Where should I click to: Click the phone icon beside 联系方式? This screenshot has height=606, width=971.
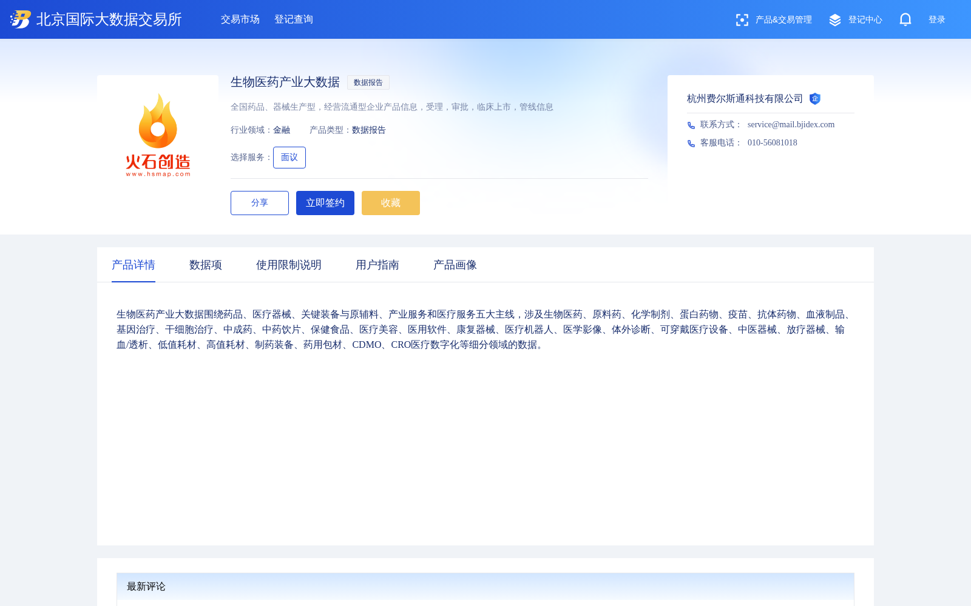[x=691, y=125]
